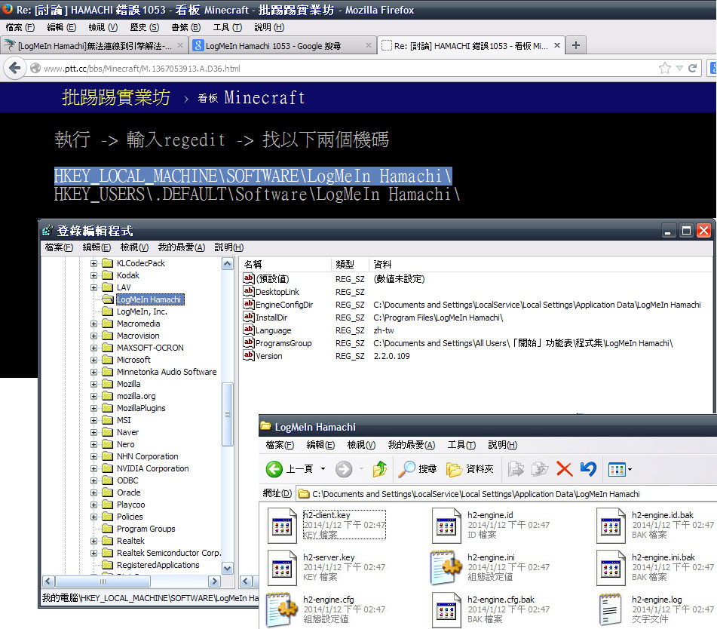The width and height of the screenshot is (717, 629).
Task: Close the first LogMeIn Hamachi tab
Action: click(180, 45)
